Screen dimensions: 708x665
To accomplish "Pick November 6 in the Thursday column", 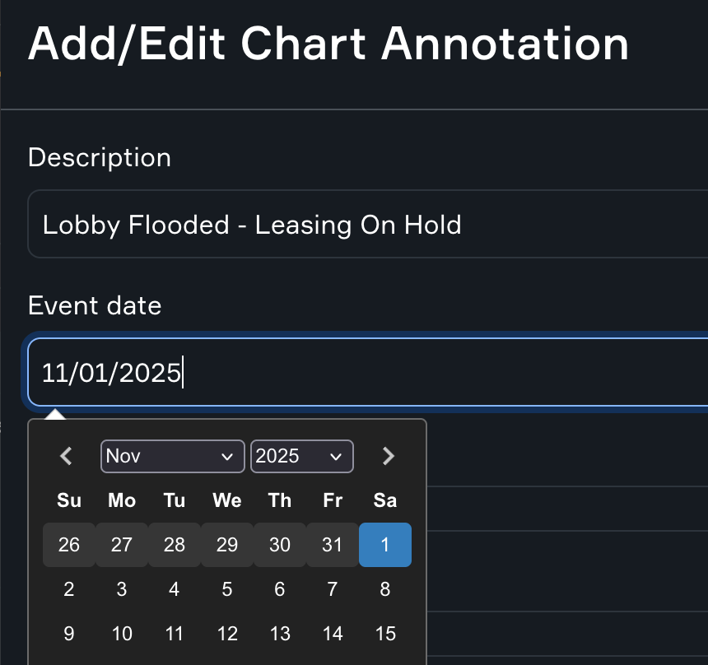I will pyautogui.click(x=279, y=589).
